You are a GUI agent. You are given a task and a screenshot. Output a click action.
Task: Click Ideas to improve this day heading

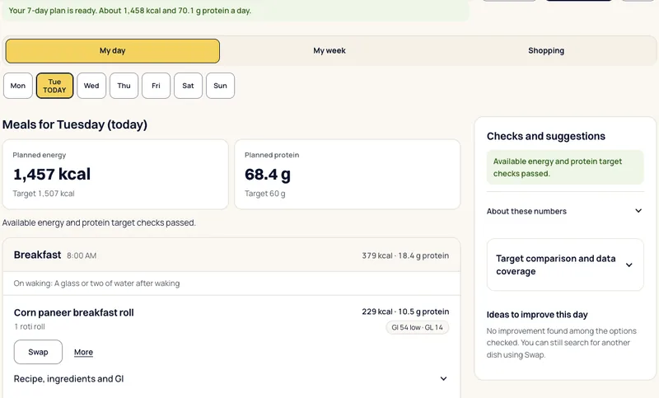(x=537, y=315)
